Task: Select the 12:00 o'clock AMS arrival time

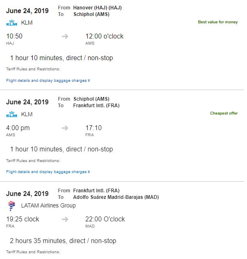Action: [104, 36]
